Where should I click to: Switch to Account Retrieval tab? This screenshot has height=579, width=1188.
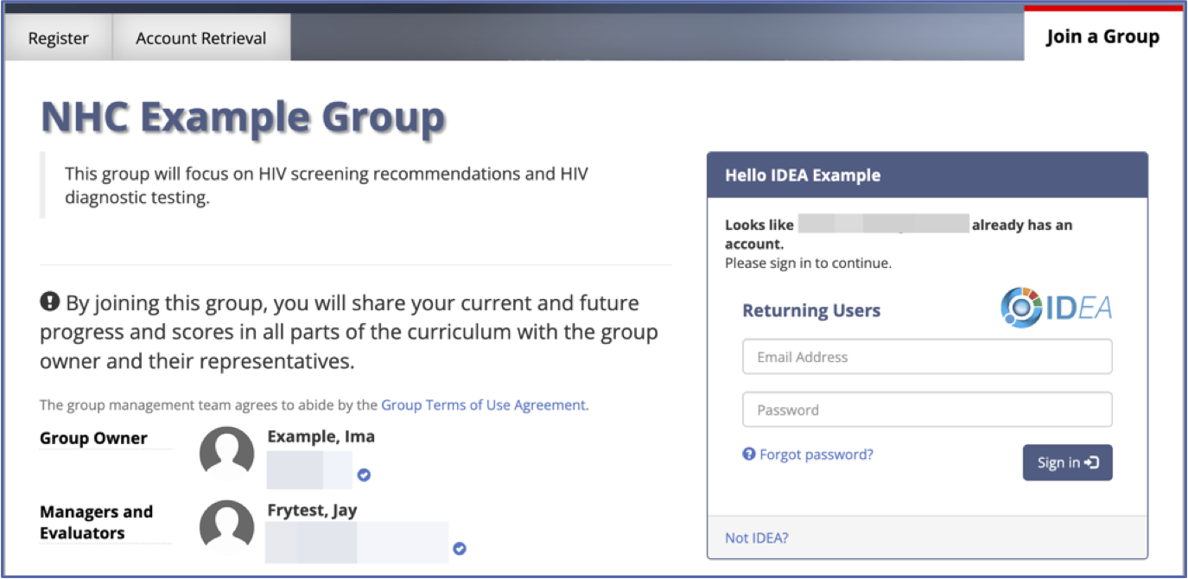[x=201, y=38]
